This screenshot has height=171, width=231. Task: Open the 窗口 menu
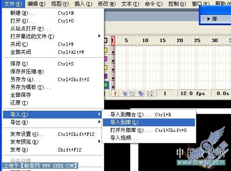[x=201, y=3]
